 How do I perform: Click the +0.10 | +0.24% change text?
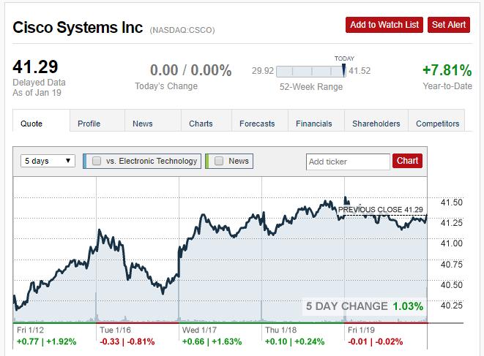click(295, 342)
